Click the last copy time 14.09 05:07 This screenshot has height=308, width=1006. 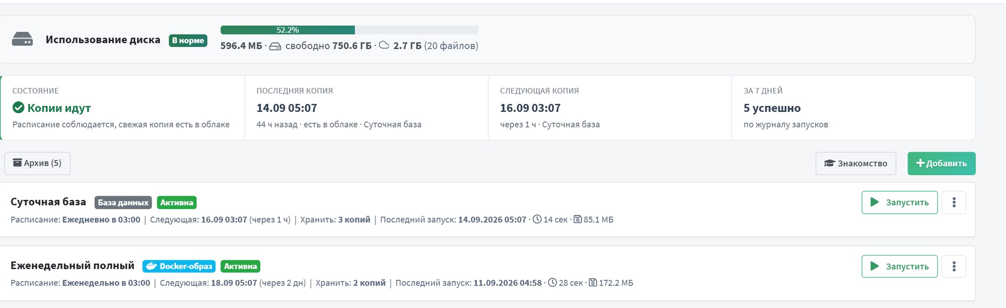[x=287, y=108]
